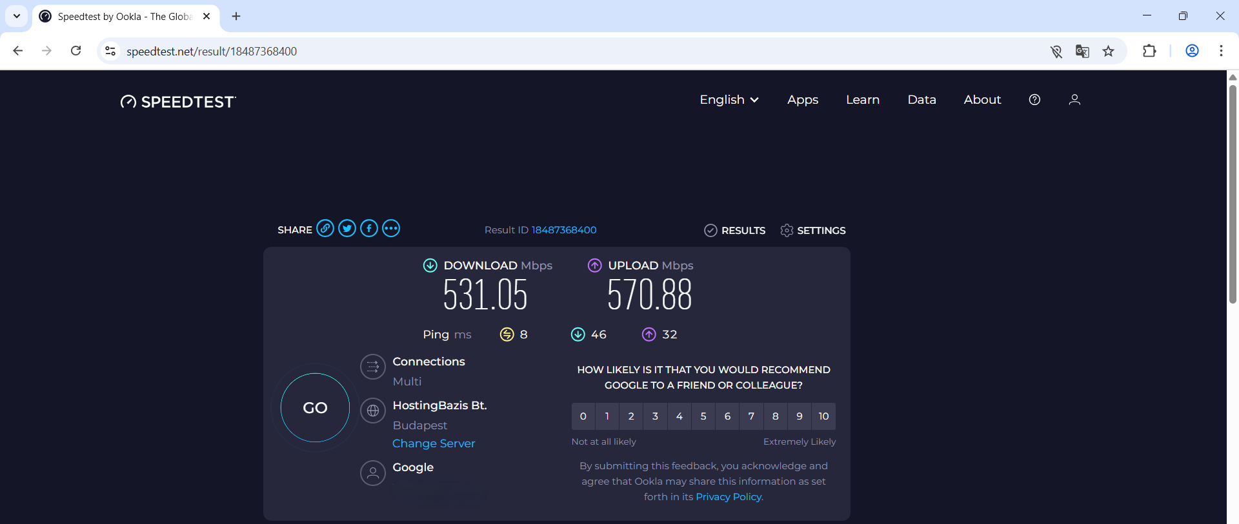Open the Apps menu item
Image resolution: width=1239 pixels, height=524 pixels.
(803, 100)
